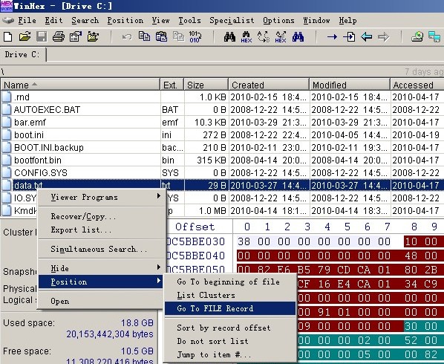The height and width of the screenshot is (364, 444).
Task: Select the boot.ini file row
Action: click(222, 135)
